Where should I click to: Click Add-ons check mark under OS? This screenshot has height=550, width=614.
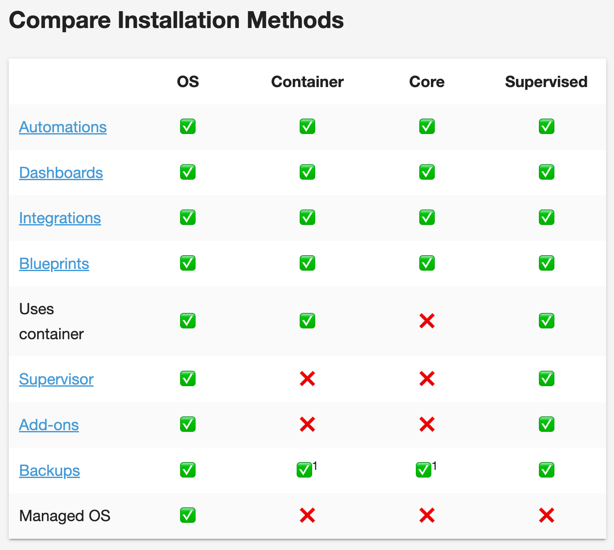click(x=188, y=425)
